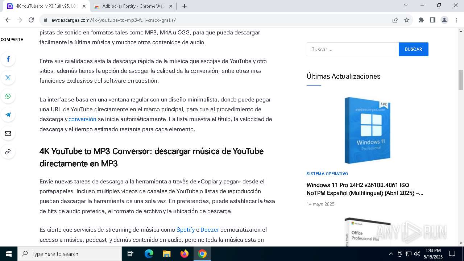Open the Deezer link
This screenshot has height=261, width=464.
(210, 229)
